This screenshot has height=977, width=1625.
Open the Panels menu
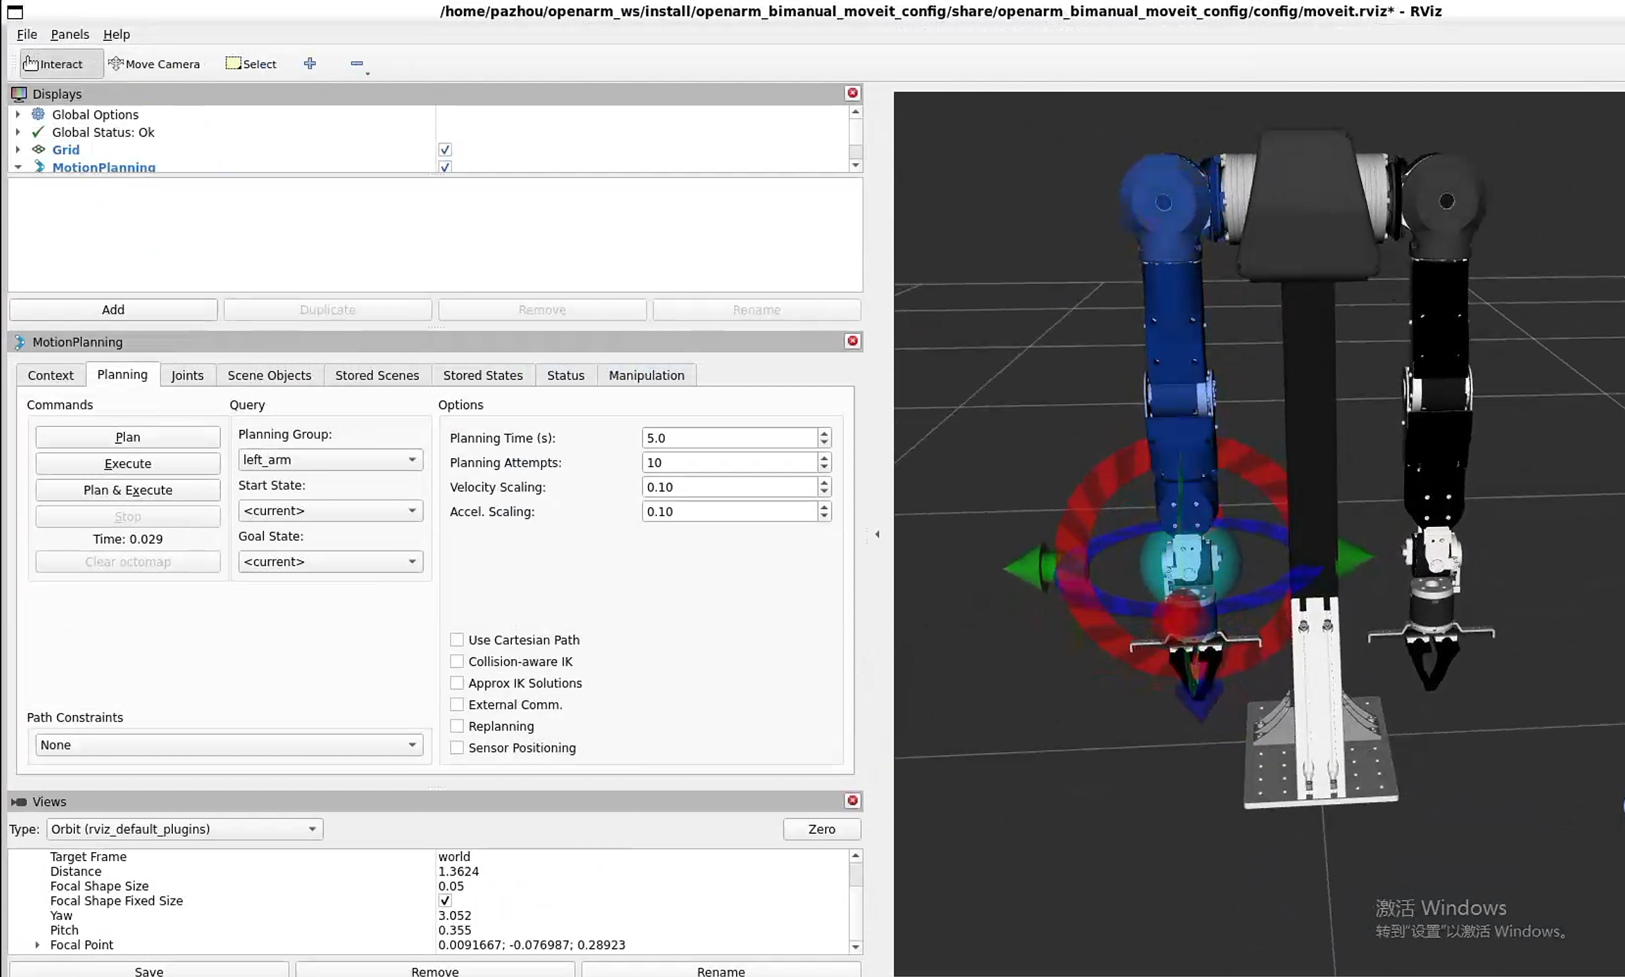(69, 34)
